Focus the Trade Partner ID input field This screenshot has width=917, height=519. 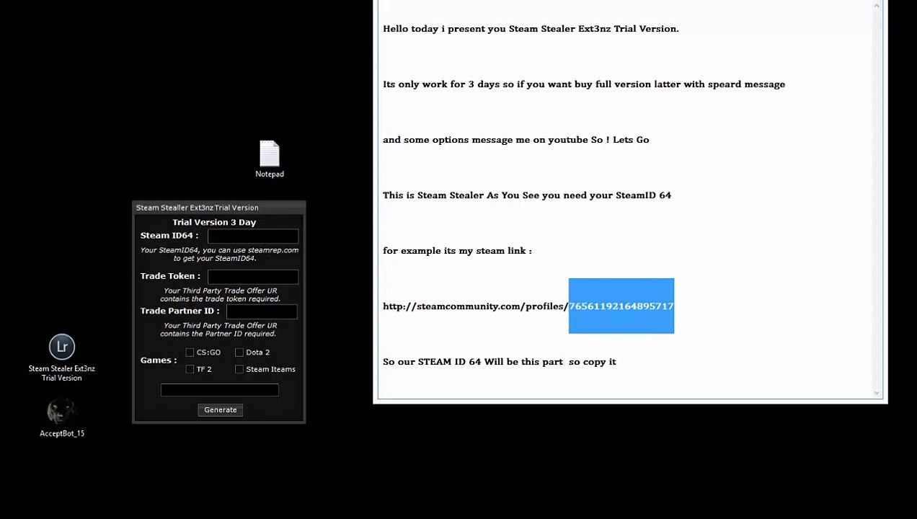click(x=262, y=311)
